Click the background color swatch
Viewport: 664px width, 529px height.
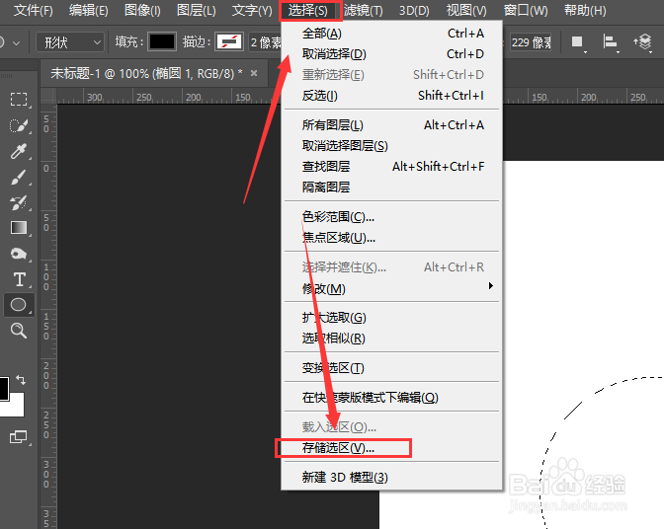point(14,406)
